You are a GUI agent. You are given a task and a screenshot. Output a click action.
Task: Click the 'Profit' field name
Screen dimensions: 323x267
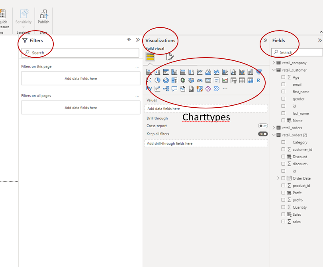[297, 193]
